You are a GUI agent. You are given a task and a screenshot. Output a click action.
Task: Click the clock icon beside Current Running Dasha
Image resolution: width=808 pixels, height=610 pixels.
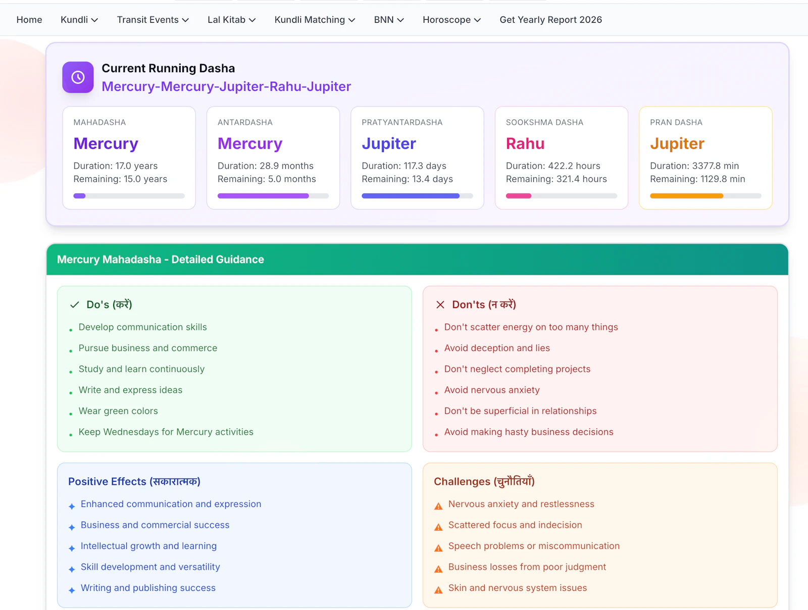coord(77,77)
